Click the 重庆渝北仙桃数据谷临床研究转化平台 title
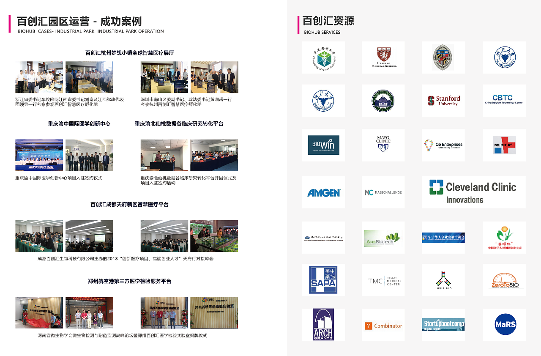The width and height of the screenshot is (541, 356). (x=179, y=123)
